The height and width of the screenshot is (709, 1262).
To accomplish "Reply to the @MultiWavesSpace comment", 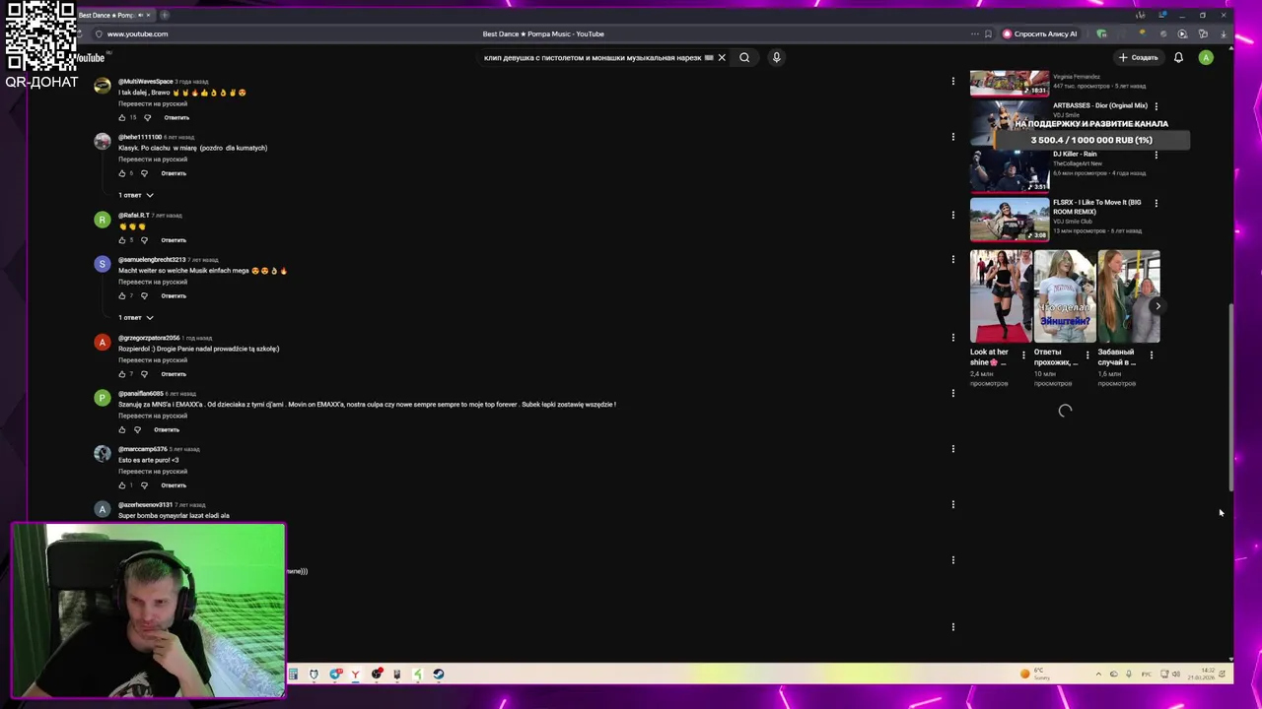I will click(x=176, y=117).
